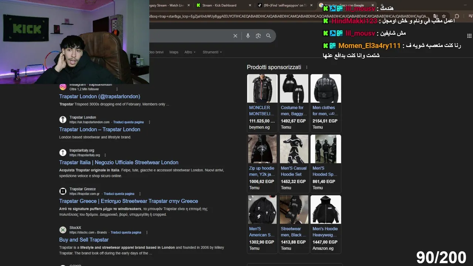The height and width of the screenshot is (266, 473).
Task: Open the Streetwear men Black thumbnail
Action: (294, 209)
